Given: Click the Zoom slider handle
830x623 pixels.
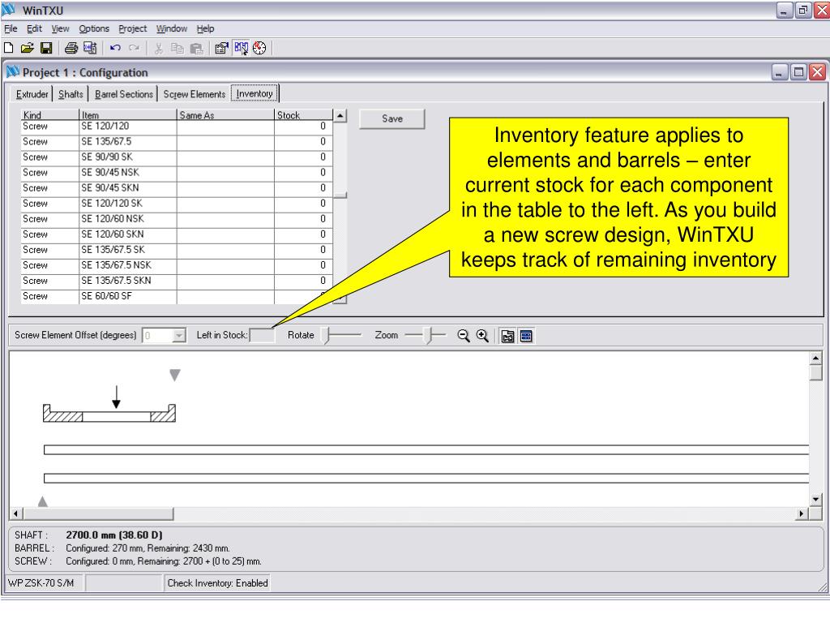Looking at the screenshot, I should pos(430,335).
